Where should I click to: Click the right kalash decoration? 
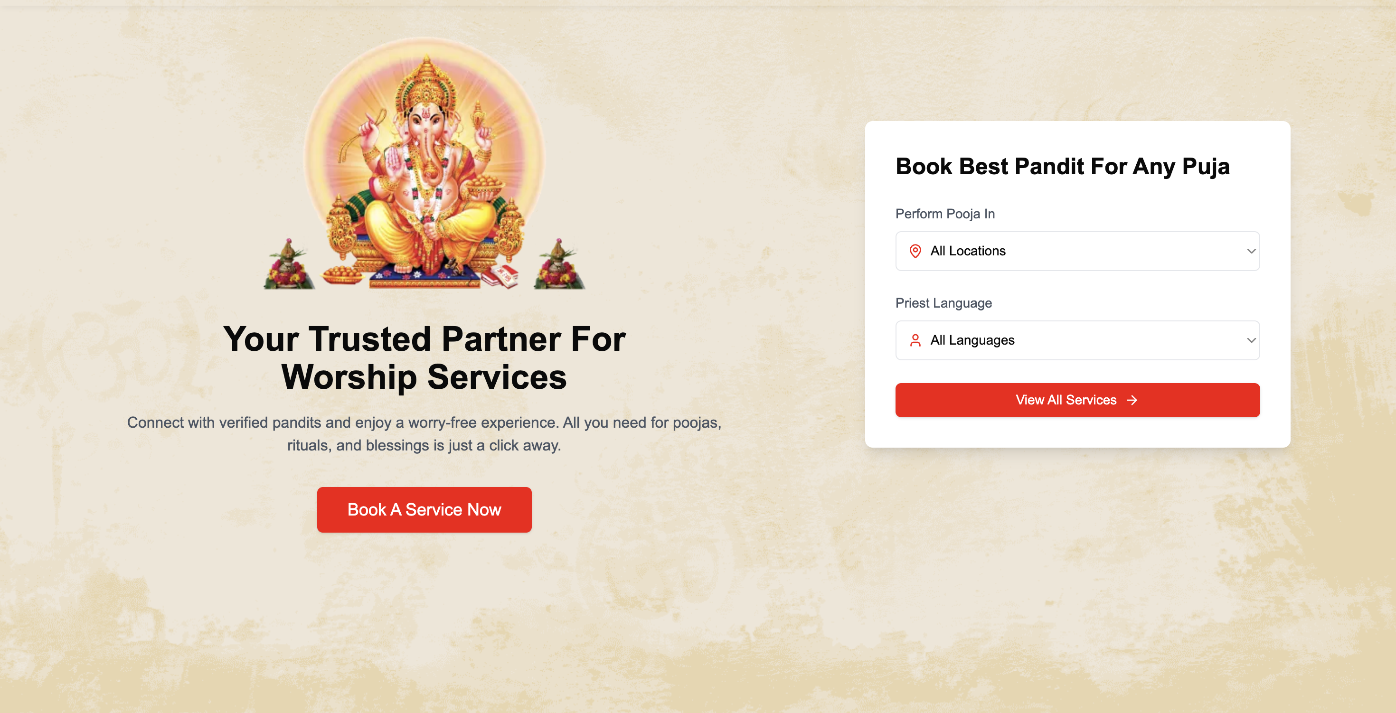559,264
